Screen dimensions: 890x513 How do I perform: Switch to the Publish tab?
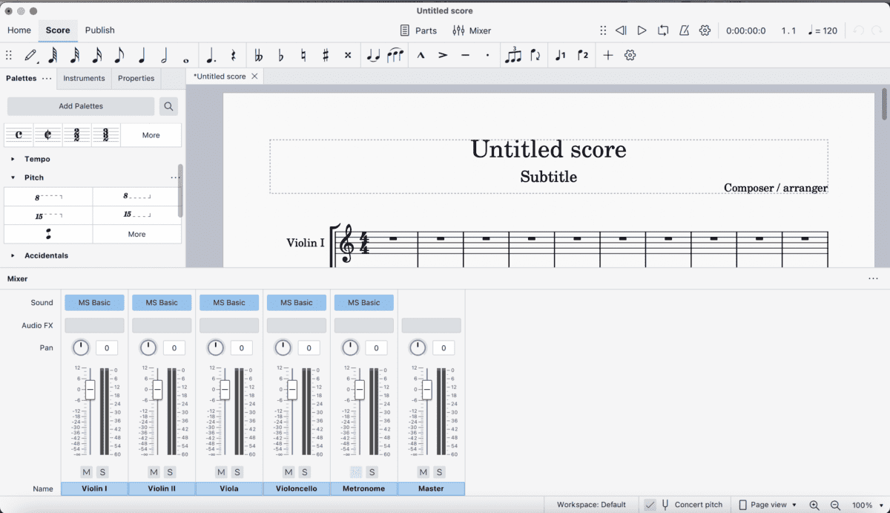(x=99, y=30)
